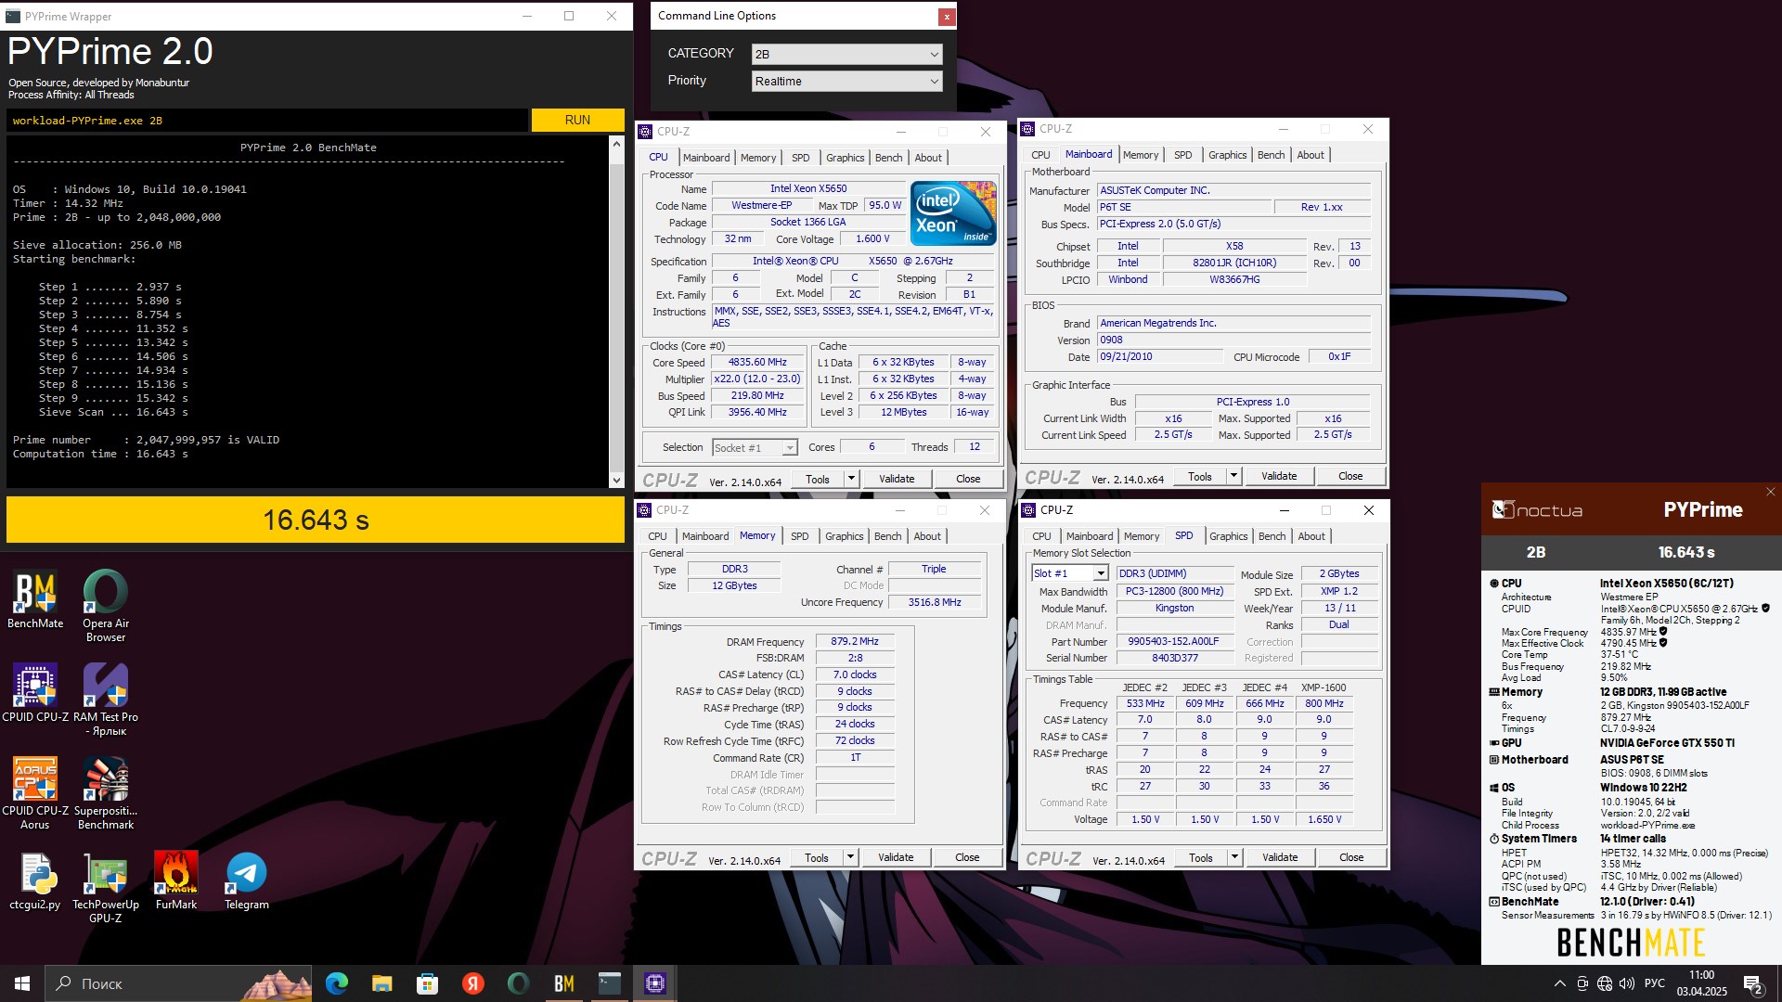1782x1002 pixels.
Task: Open File Explorer from taskbar
Action: pos(382,983)
